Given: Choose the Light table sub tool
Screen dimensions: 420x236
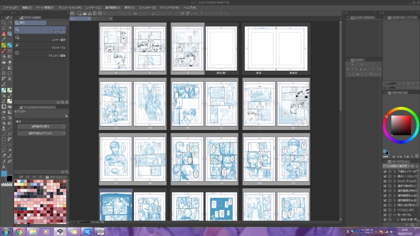Looking at the screenshot, I should (40, 46).
